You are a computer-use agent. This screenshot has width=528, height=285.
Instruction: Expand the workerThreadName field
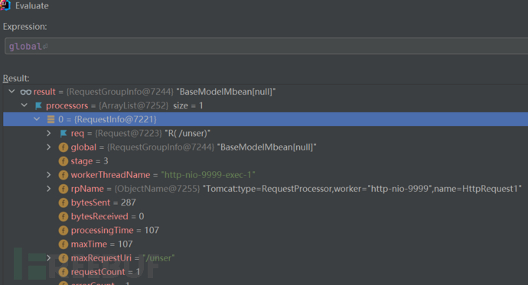pos(49,175)
